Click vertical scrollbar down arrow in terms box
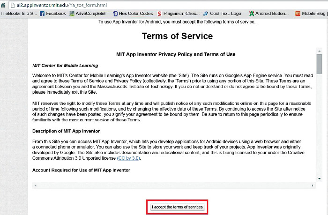 tap(319, 178)
